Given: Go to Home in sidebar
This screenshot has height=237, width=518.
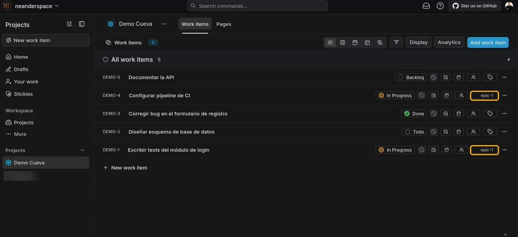Looking at the screenshot, I should click(x=46, y=57).
